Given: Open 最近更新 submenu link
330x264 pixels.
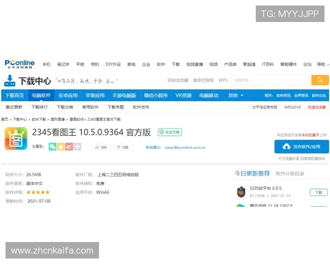Looking at the screenshot, I should coord(14,107).
